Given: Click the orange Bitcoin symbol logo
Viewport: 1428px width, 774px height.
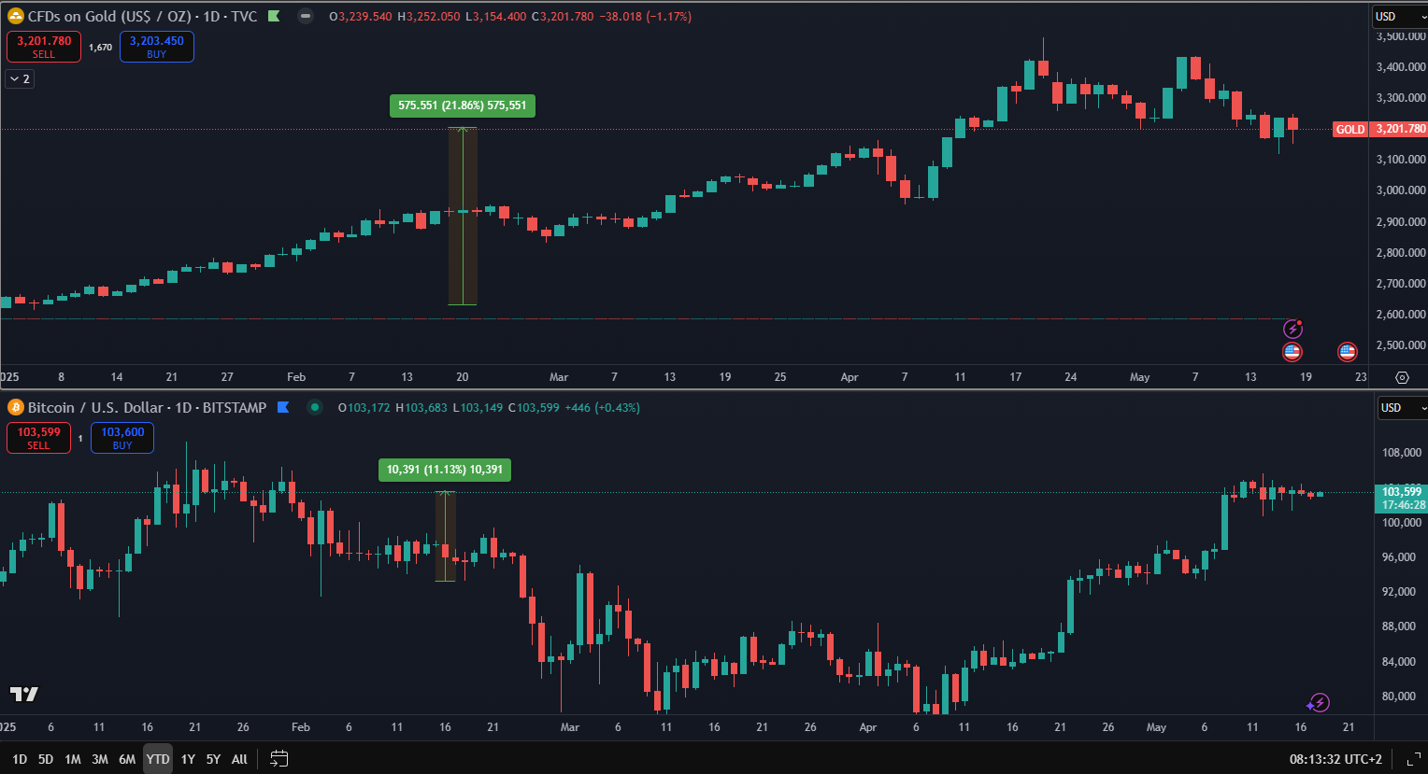Looking at the screenshot, I should pyautogui.click(x=16, y=407).
